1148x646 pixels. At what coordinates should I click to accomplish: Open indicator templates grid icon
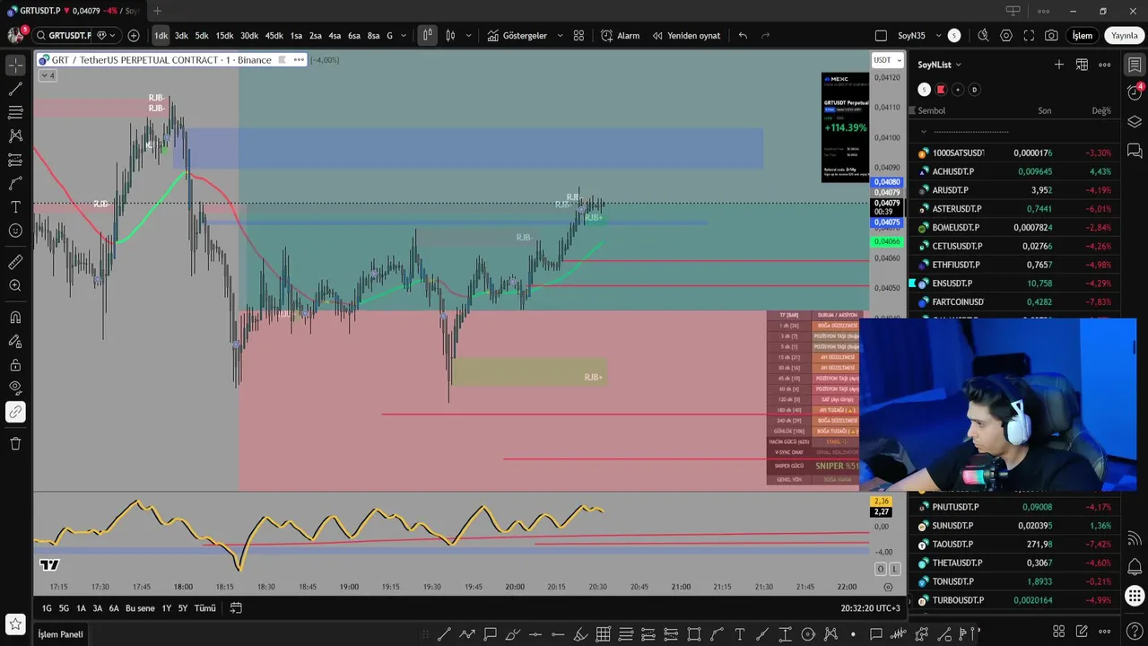[578, 36]
